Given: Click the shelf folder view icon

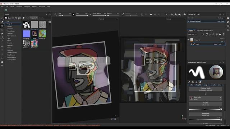Looking at the screenshot, I should pyautogui.click(x=6, y=18).
